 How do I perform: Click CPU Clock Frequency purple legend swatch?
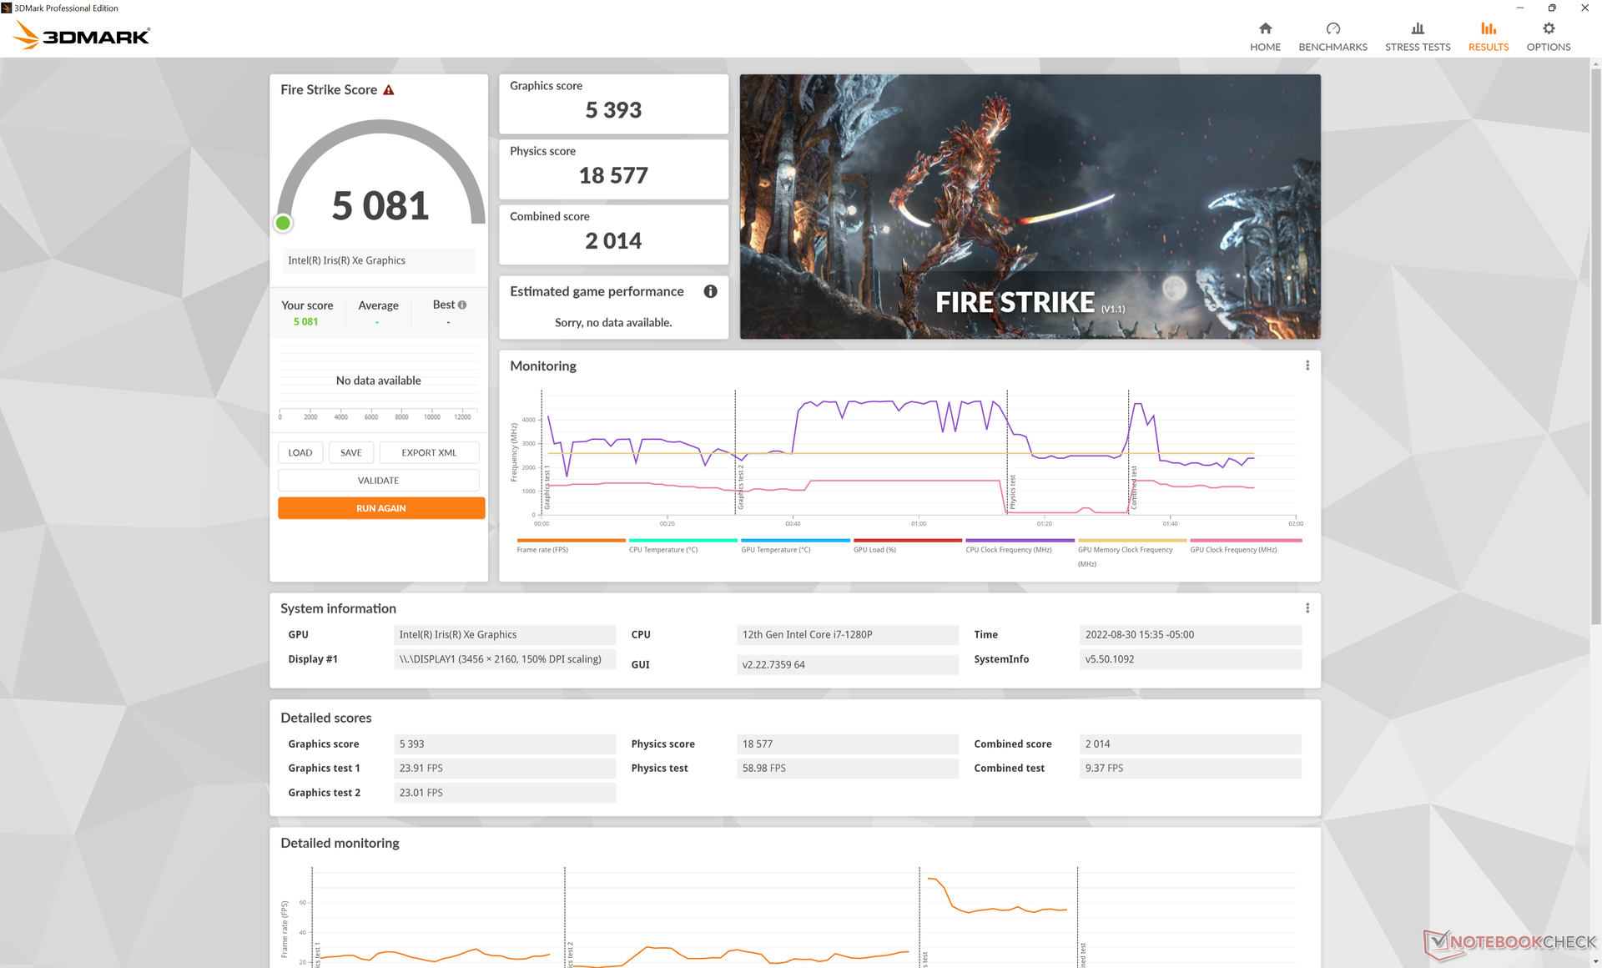(1020, 541)
